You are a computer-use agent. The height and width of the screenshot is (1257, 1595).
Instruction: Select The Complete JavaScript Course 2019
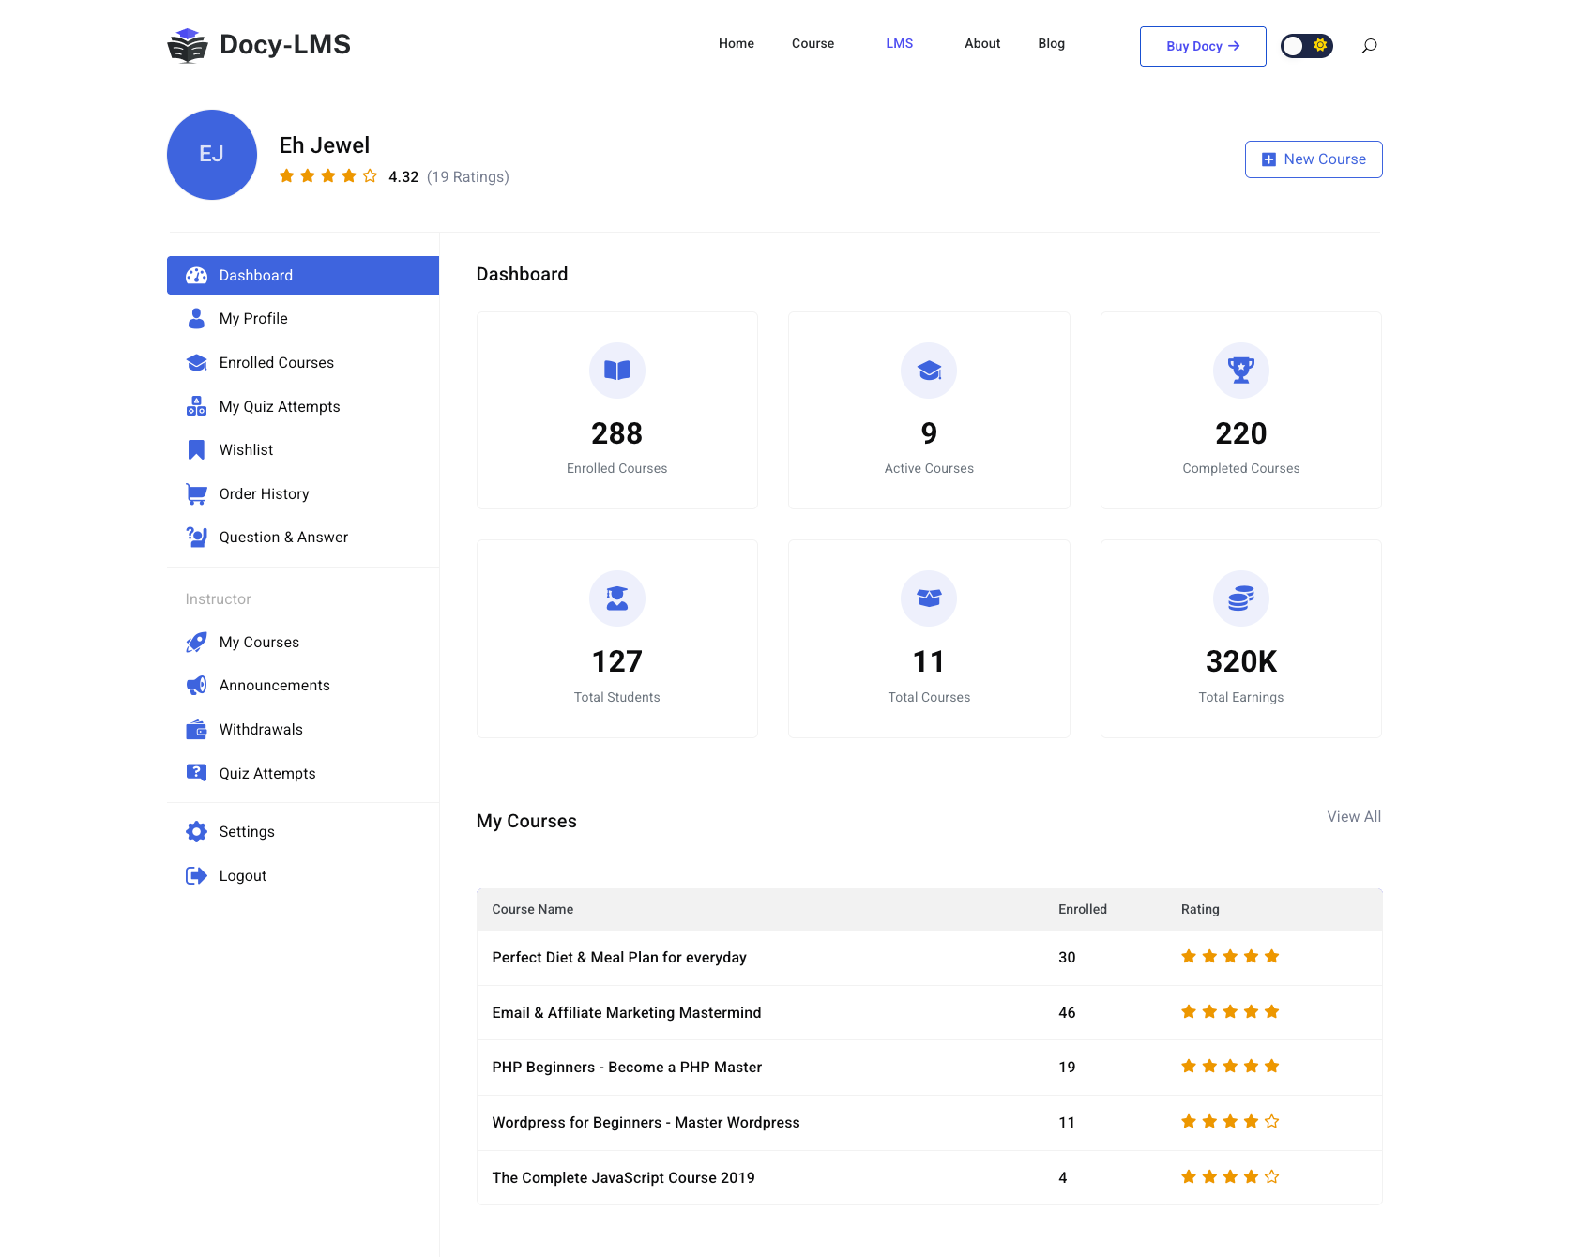click(623, 1178)
